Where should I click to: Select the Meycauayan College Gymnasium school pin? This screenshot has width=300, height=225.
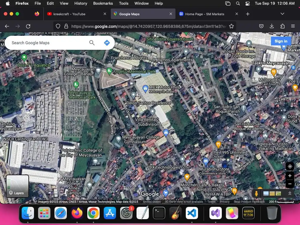pos(118,139)
